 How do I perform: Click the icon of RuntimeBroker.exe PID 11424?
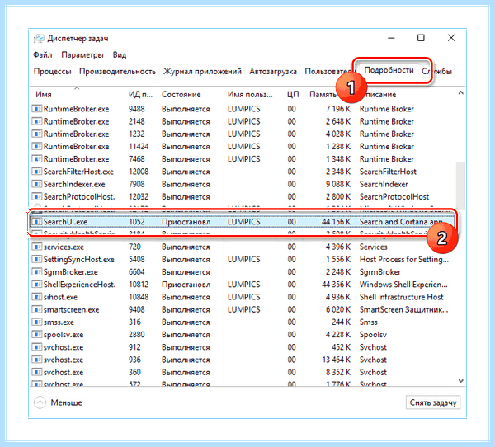[x=36, y=147]
